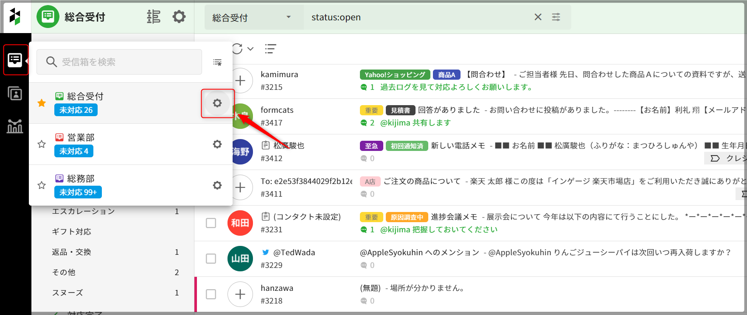The height and width of the screenshot is (315, 747).
Task: Open the header settings gear icon
Action: pos(179,17)
